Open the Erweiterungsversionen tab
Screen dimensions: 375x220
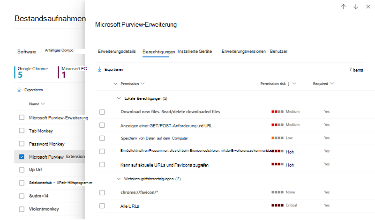243,51
